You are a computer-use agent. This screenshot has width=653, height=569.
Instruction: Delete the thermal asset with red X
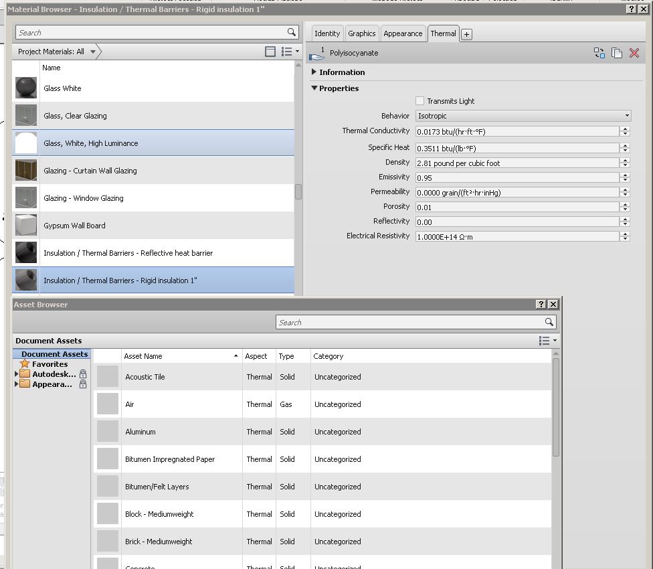634,53
